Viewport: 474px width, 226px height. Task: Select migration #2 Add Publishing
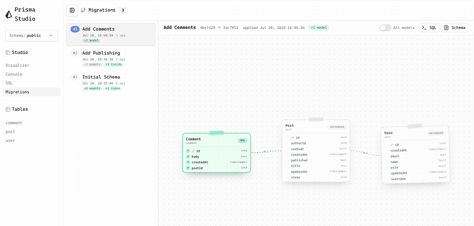tap(111, 58)
